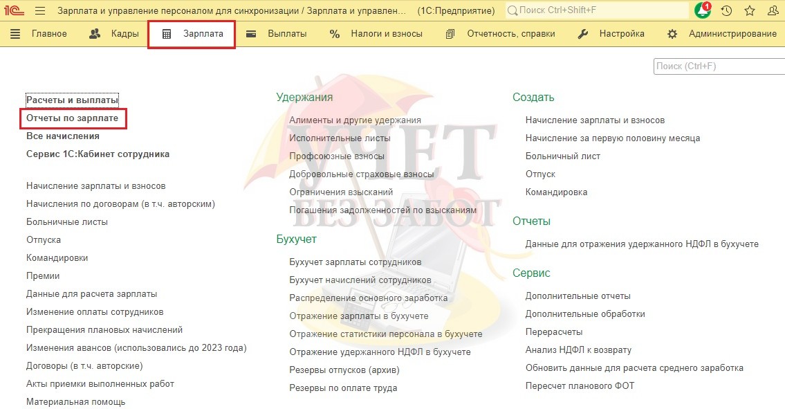Open Изменения авансов (использовались до 2023 года)
This screenshot has height=409, width=785.
click(x=136, y=348)
